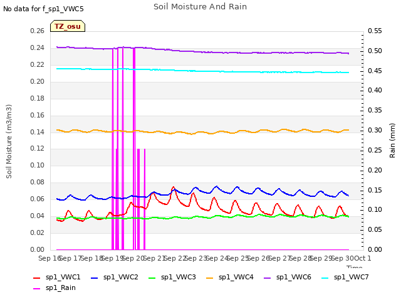
Task: Click the cyan sp1_VWC7 legend swatch
Action: [325, 278]
